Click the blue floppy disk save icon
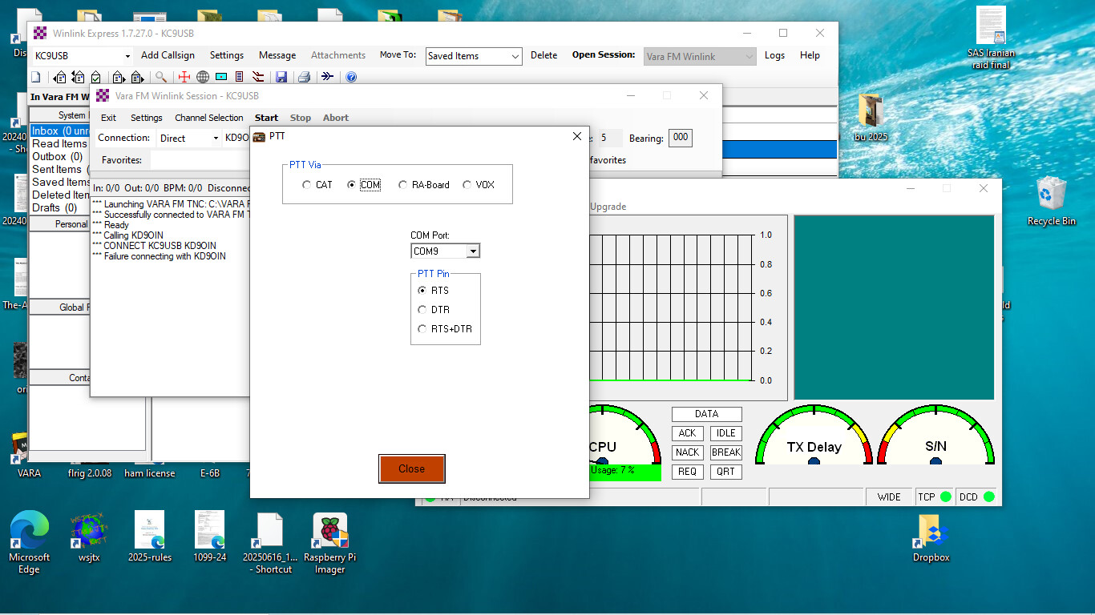1095x615 pixels. 281,78
